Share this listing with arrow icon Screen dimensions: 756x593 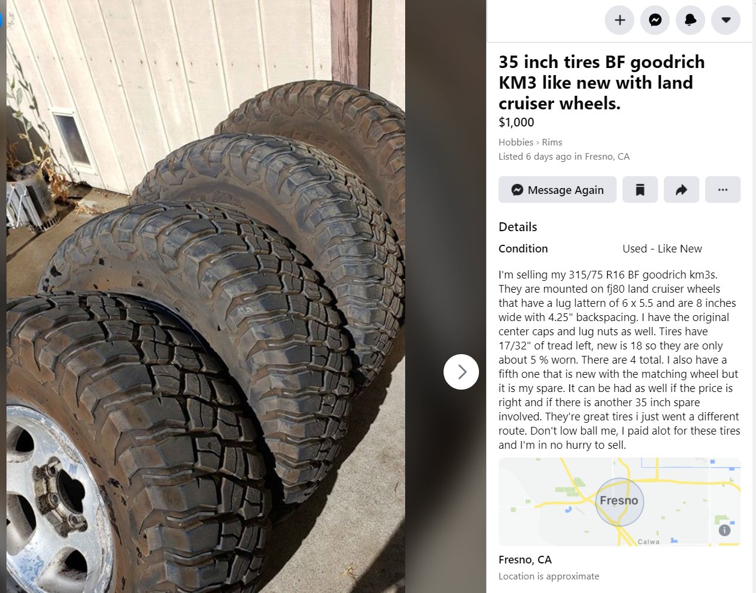682,190
